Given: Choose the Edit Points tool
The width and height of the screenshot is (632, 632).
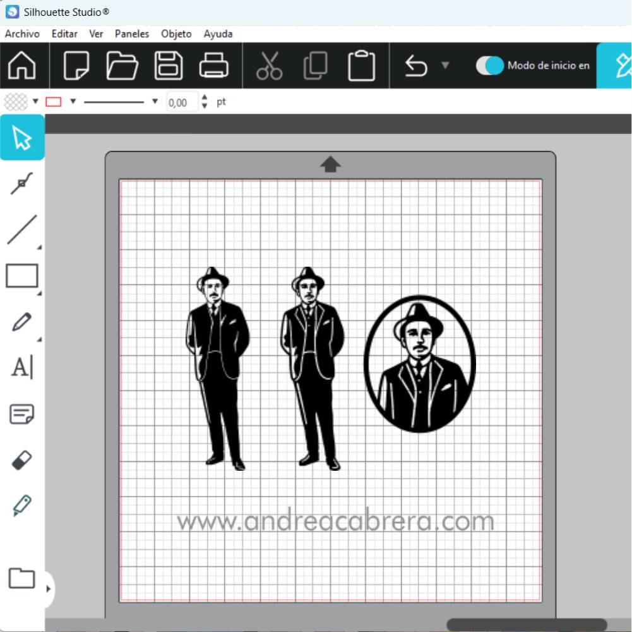Looking at the screenshot, I should coord(22,184).
